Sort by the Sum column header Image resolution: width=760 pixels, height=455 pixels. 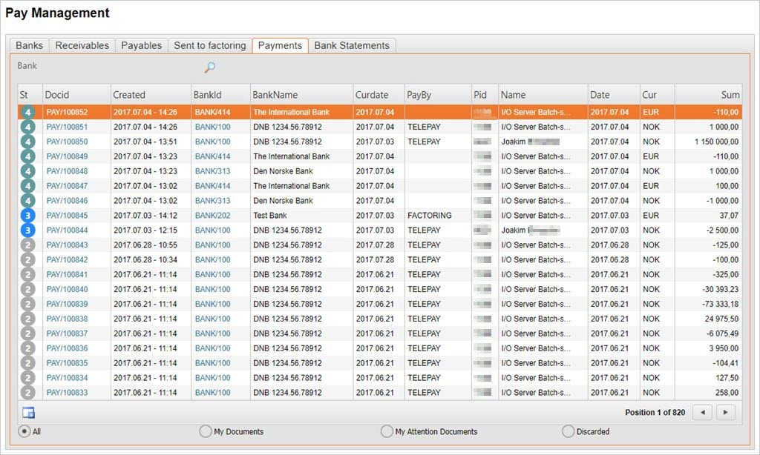click(708, 95)
